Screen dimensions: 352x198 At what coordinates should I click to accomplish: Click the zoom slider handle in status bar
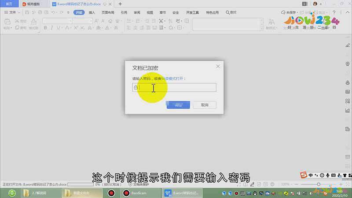319,184
